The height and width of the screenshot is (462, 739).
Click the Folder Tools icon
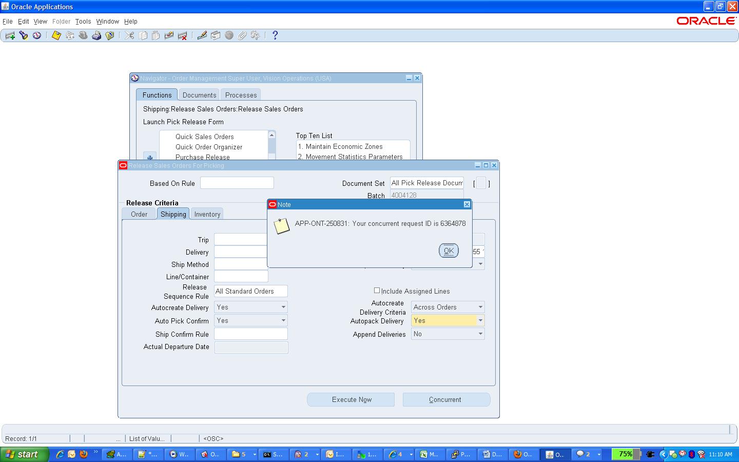[256, 35]
